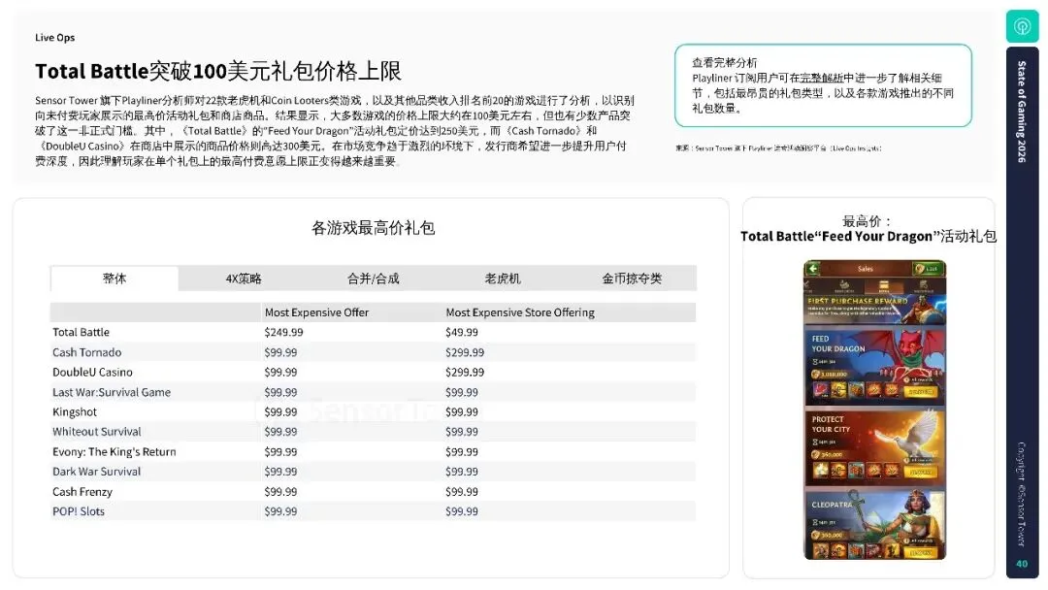Click the 查看完整分析 box heading
Screen dimensions: 1048x590
(725, 63)
